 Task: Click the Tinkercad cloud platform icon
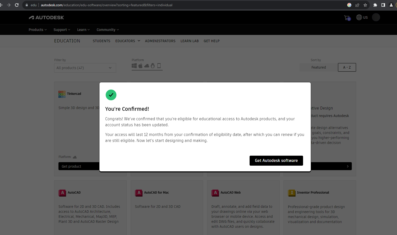click(75, 157)
